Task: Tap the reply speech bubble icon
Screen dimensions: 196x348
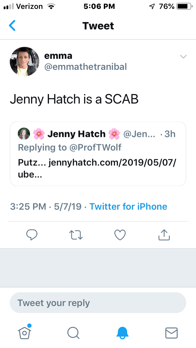Action: (x=32, y=235)
